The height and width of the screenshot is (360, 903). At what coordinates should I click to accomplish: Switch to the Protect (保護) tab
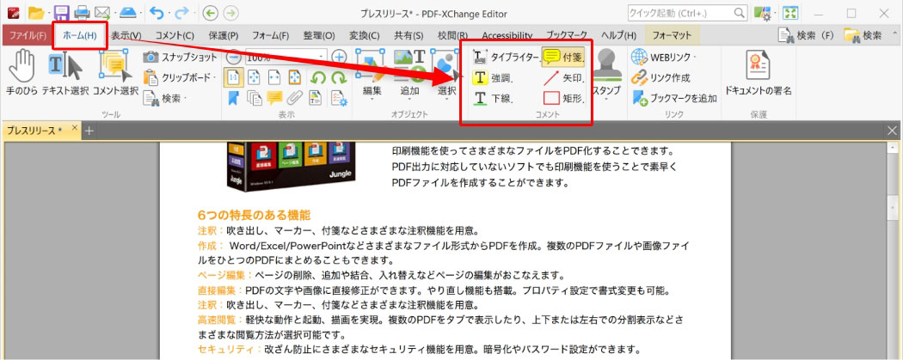click(x=224, y=35)
